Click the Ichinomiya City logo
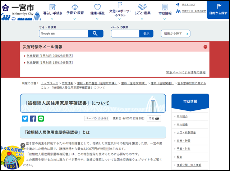The width and height of the screenshot is (230, 171). pos(21,12)
